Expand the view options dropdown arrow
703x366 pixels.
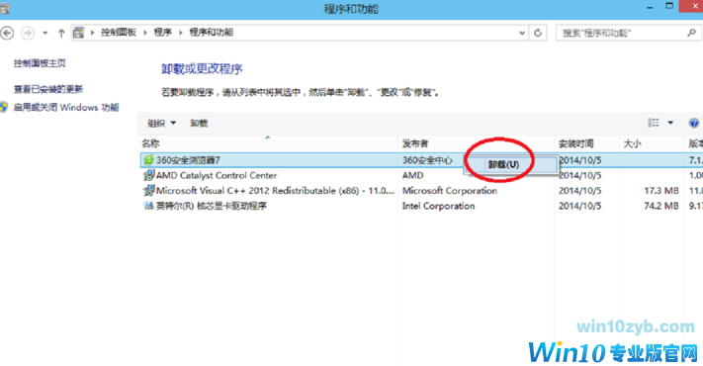[670, 123]
